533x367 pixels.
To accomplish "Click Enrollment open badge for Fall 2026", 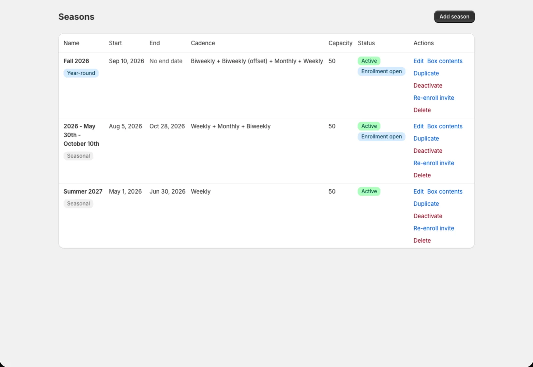I will [381, 71].
